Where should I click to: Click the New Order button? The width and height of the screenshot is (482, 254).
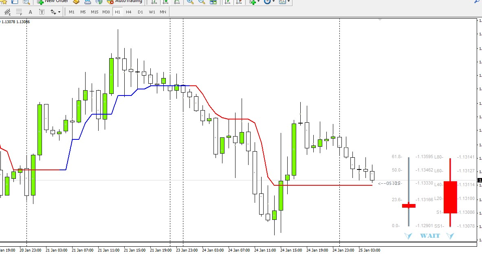53,2
